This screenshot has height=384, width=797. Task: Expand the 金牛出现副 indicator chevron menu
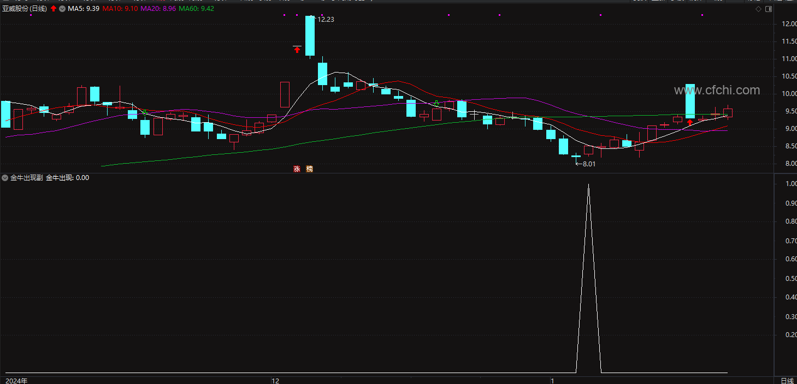coord(5,178)
